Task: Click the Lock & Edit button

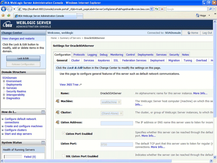Action: (x=23, y=58)
